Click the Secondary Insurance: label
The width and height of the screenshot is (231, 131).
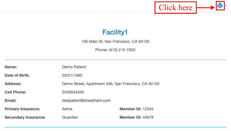click(x=25, y=117)
